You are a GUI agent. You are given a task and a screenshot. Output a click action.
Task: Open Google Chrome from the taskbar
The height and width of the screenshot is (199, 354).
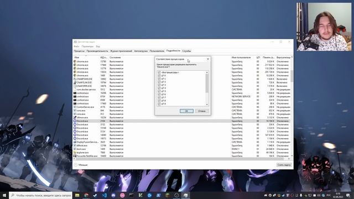(x=86, y=195)
